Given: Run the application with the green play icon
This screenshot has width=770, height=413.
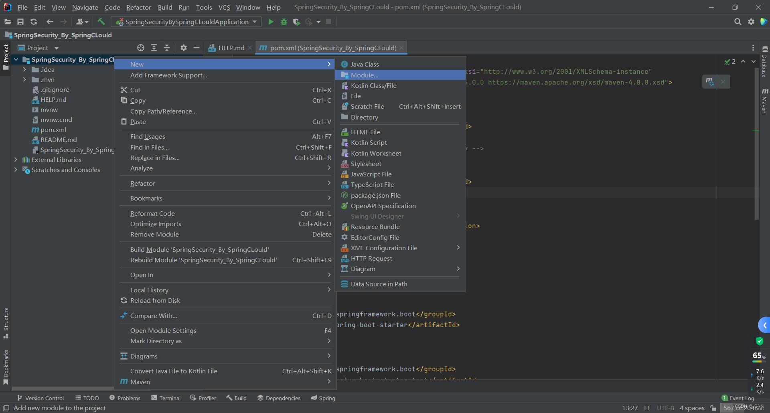Looking at the screenshot, I should coord(271,22).
